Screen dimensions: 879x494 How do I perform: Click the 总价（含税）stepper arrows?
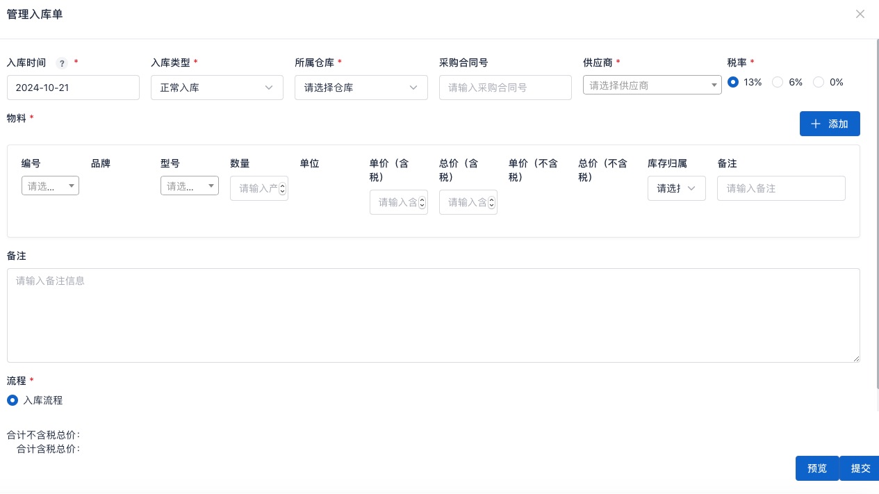pos(491,202)
